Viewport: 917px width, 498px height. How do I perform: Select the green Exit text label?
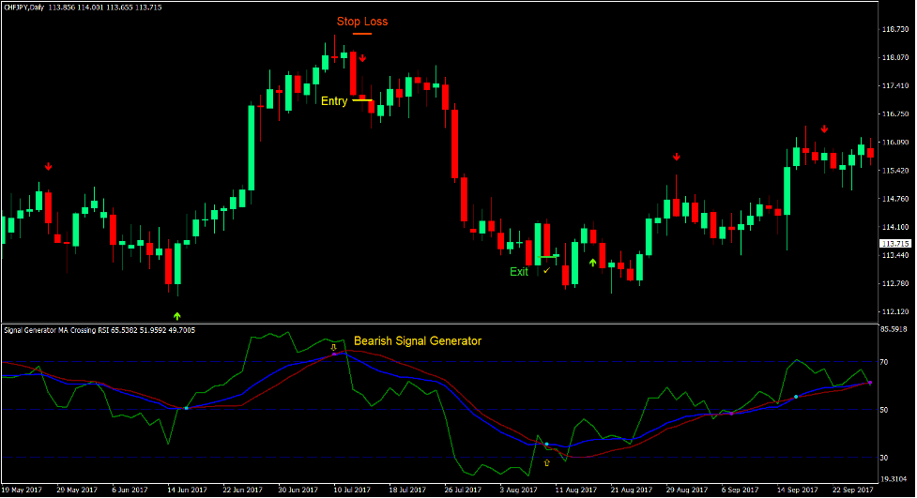[x=519, y=272]
